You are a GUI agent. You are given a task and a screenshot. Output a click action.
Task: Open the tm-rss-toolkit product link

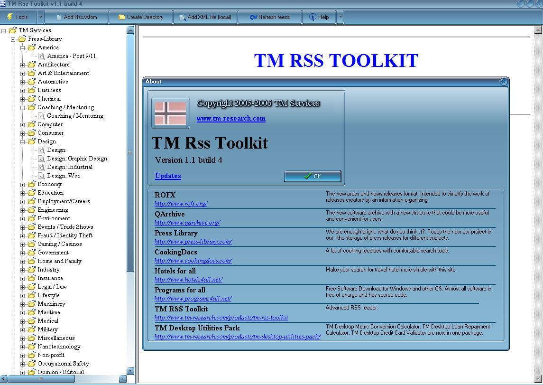pos(221,318)
